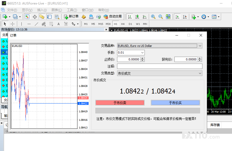The width and height of the screenshot is (232, 151).
Task: Open the 交易类型 order type dropdown
Action: [160, 73]
